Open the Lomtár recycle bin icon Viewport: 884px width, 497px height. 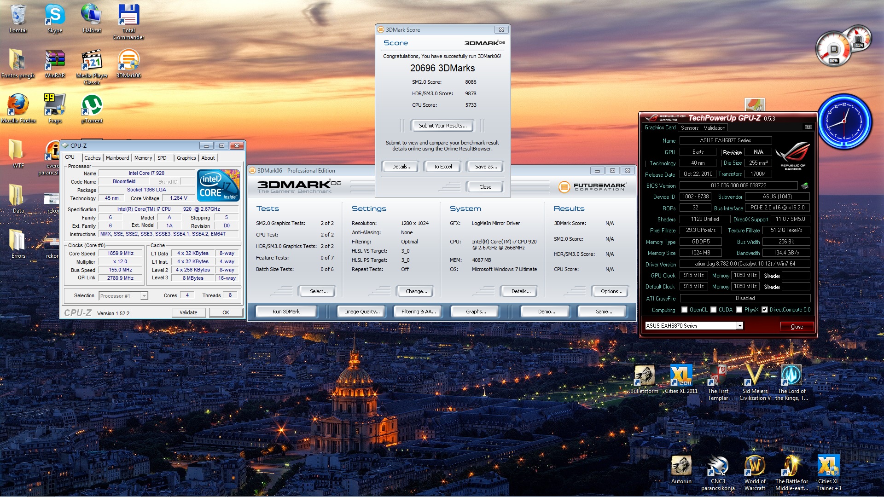point(18,18)
